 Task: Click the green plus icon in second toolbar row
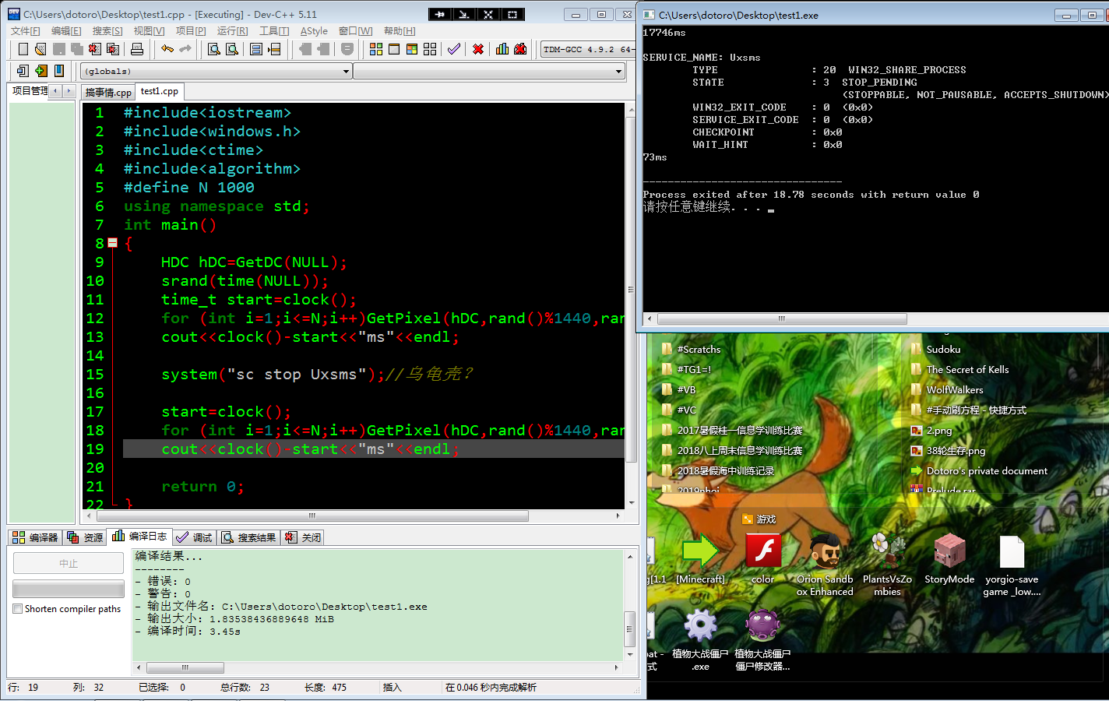(x=40, y=71)
